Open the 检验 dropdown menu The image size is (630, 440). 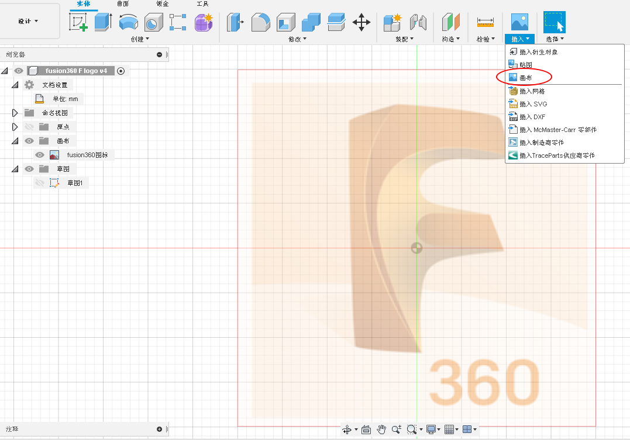point(486,39)
